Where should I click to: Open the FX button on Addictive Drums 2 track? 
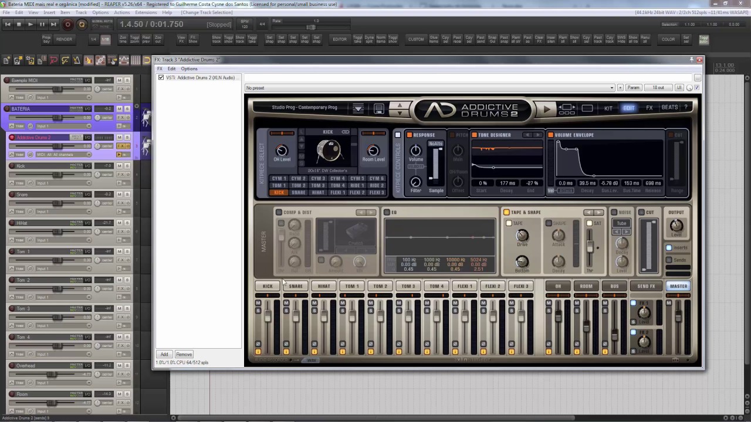pyautogui.click(x=120, y=146)
